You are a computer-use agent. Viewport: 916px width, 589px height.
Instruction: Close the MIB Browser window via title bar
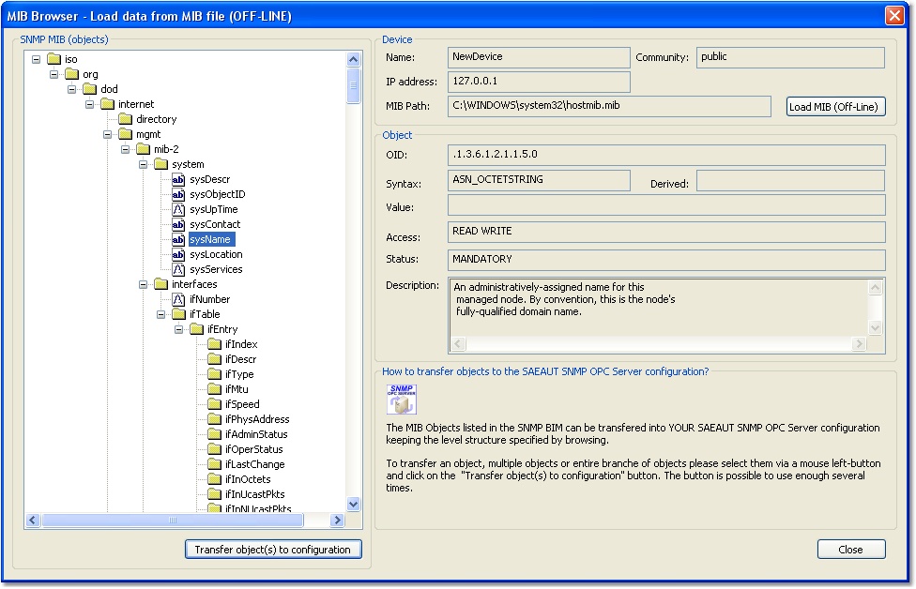point(894,15)
